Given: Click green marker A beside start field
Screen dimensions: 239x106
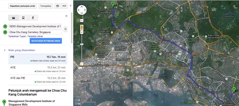Looking at the screenshot, I should click(5, 26).
